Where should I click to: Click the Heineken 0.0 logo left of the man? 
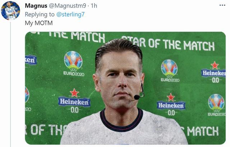(74, 101)
